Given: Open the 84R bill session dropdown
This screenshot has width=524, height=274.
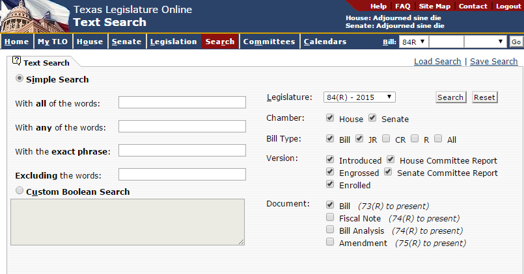Looking at the screenshot, I should click(x=413, y=42).
